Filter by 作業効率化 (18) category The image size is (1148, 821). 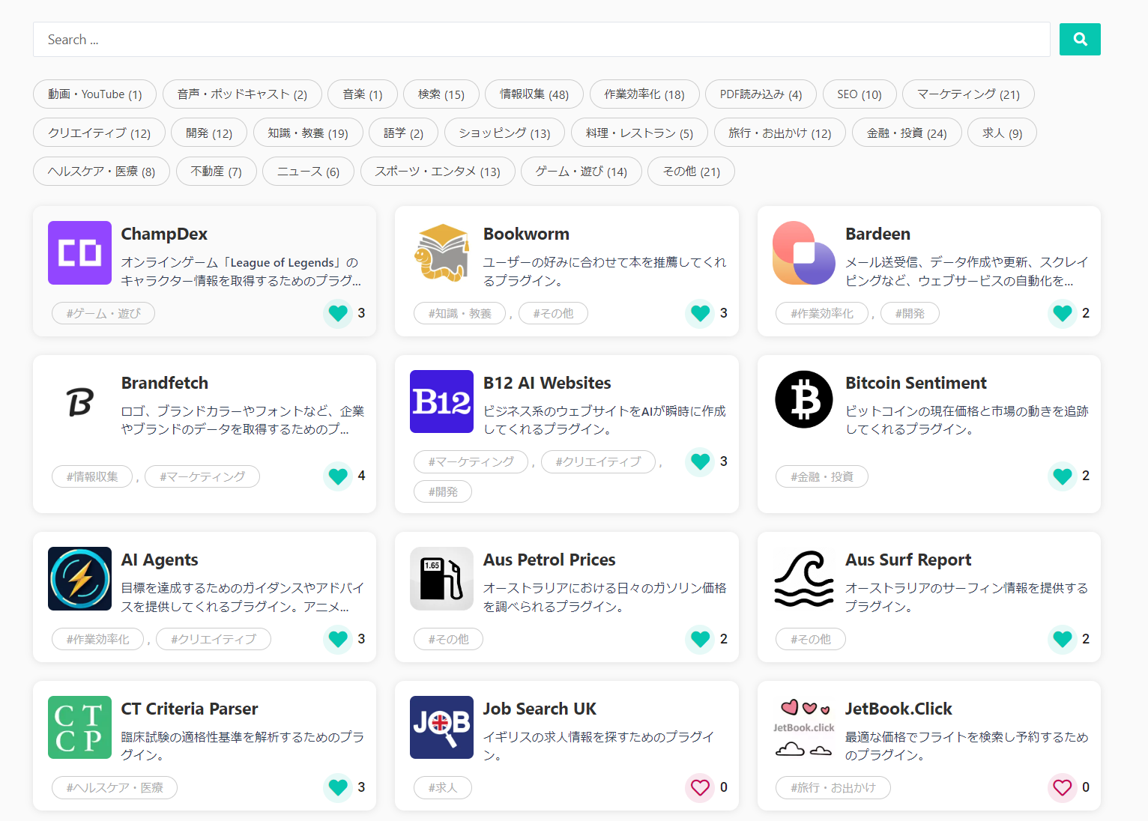pyautogui.click(x=644, y=94)
